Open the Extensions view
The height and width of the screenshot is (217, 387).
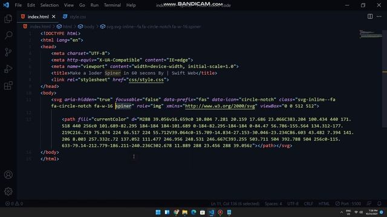pyautogui.click(x=8, y=86)
